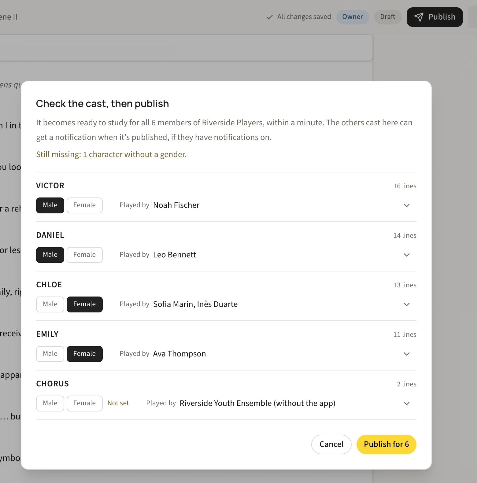This screenshot has height=483, width=477.
Task: Click the Draft status pill
Action: click(x=388, y=17)
